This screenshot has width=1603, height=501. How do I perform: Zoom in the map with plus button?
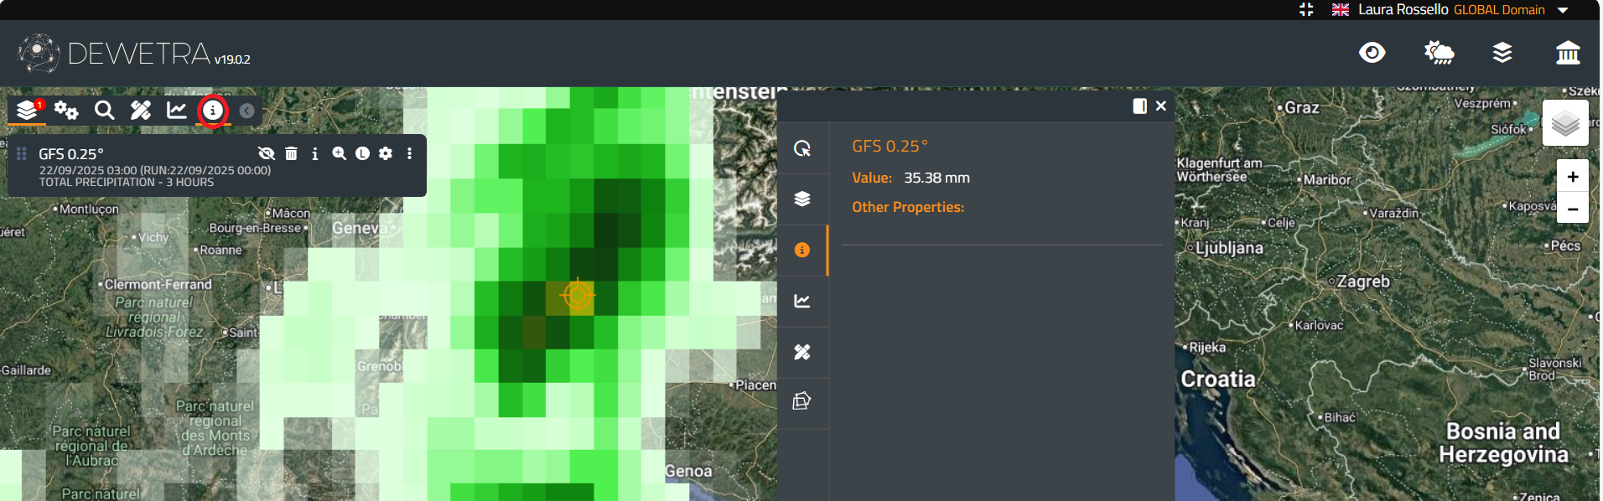coord(1572,177)
